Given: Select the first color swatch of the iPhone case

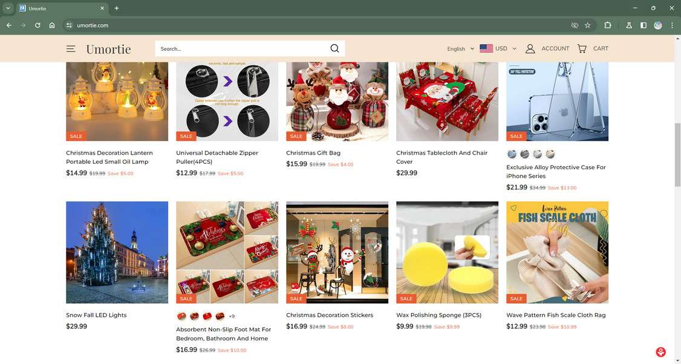Looking at the screenshot, I should [512, 154].
